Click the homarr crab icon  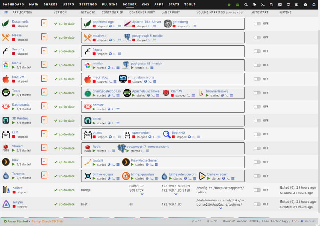click(88, 107)
